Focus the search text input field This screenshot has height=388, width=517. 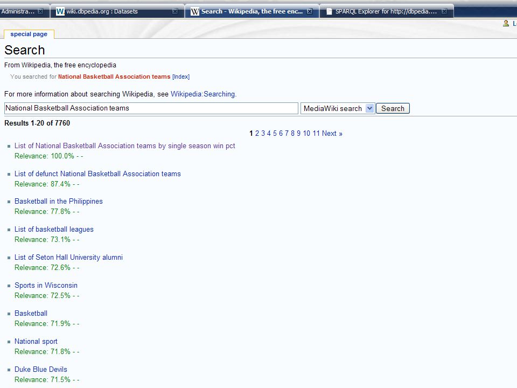tap(151, 108)
